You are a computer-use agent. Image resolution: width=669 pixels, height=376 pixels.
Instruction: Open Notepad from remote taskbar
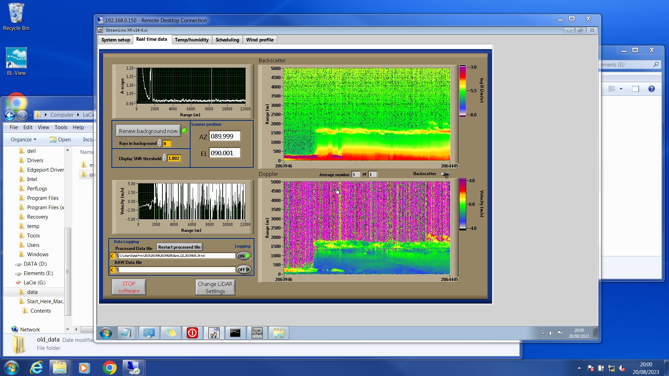coord(125,333)
